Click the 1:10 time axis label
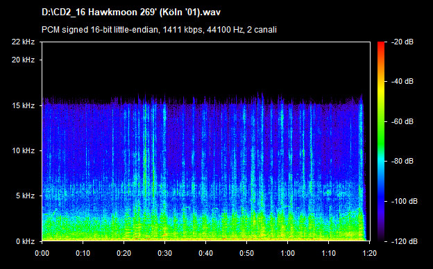Viewport: 433px width, 269px height. (x=329, y=253)
